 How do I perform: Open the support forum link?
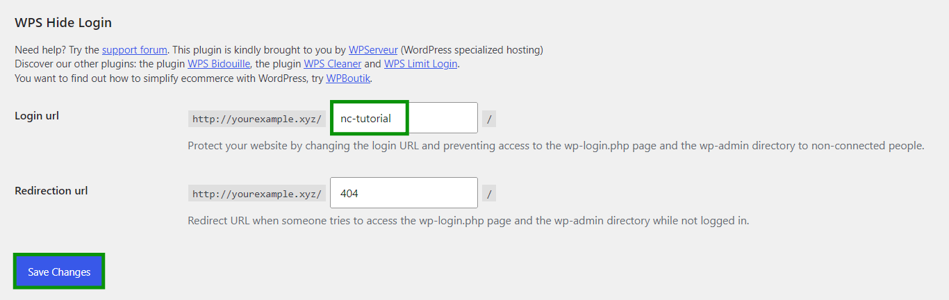(135, 50)
